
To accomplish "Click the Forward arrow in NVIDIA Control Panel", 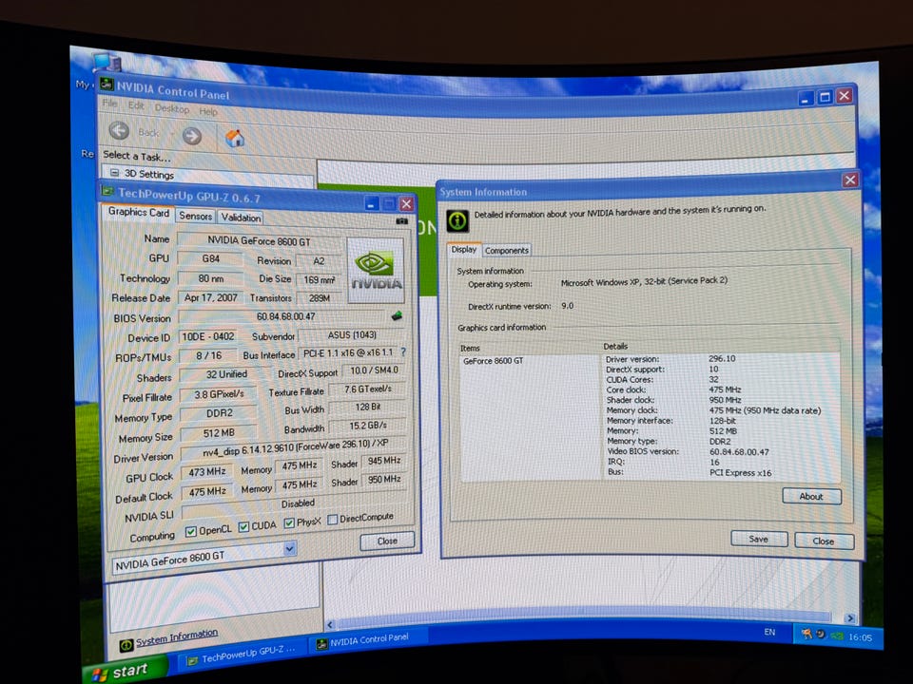I will [x=191, y=136].
